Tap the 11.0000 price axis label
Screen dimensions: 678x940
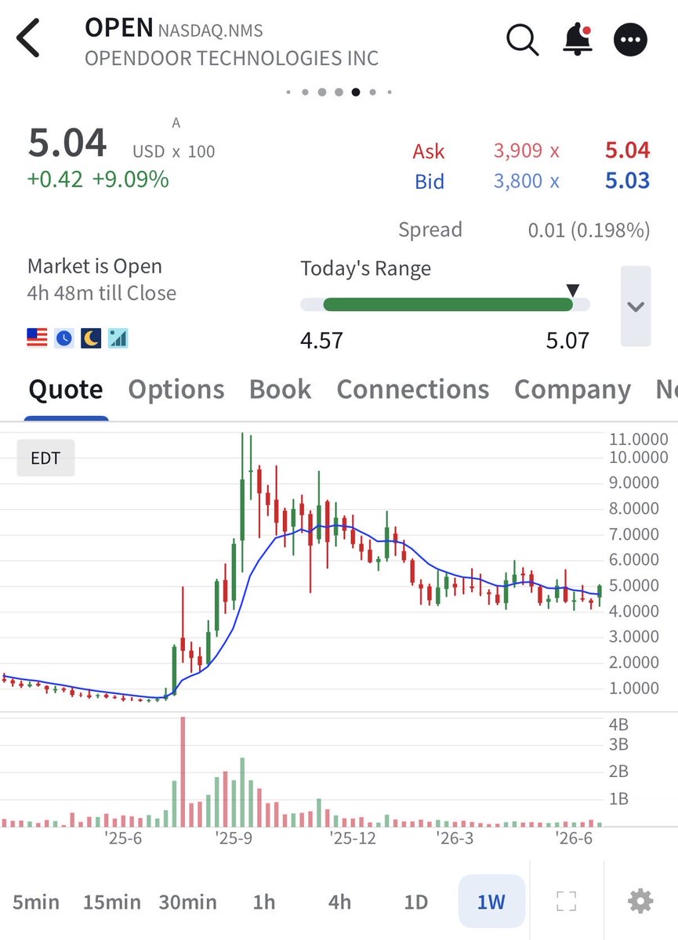(639, 439)
